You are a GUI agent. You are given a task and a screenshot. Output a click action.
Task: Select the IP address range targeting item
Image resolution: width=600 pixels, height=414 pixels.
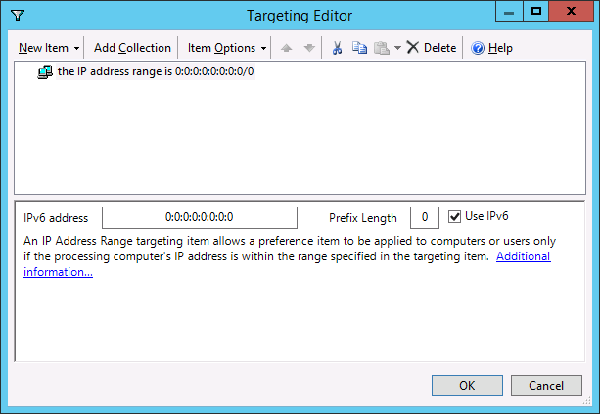[156, 72]
